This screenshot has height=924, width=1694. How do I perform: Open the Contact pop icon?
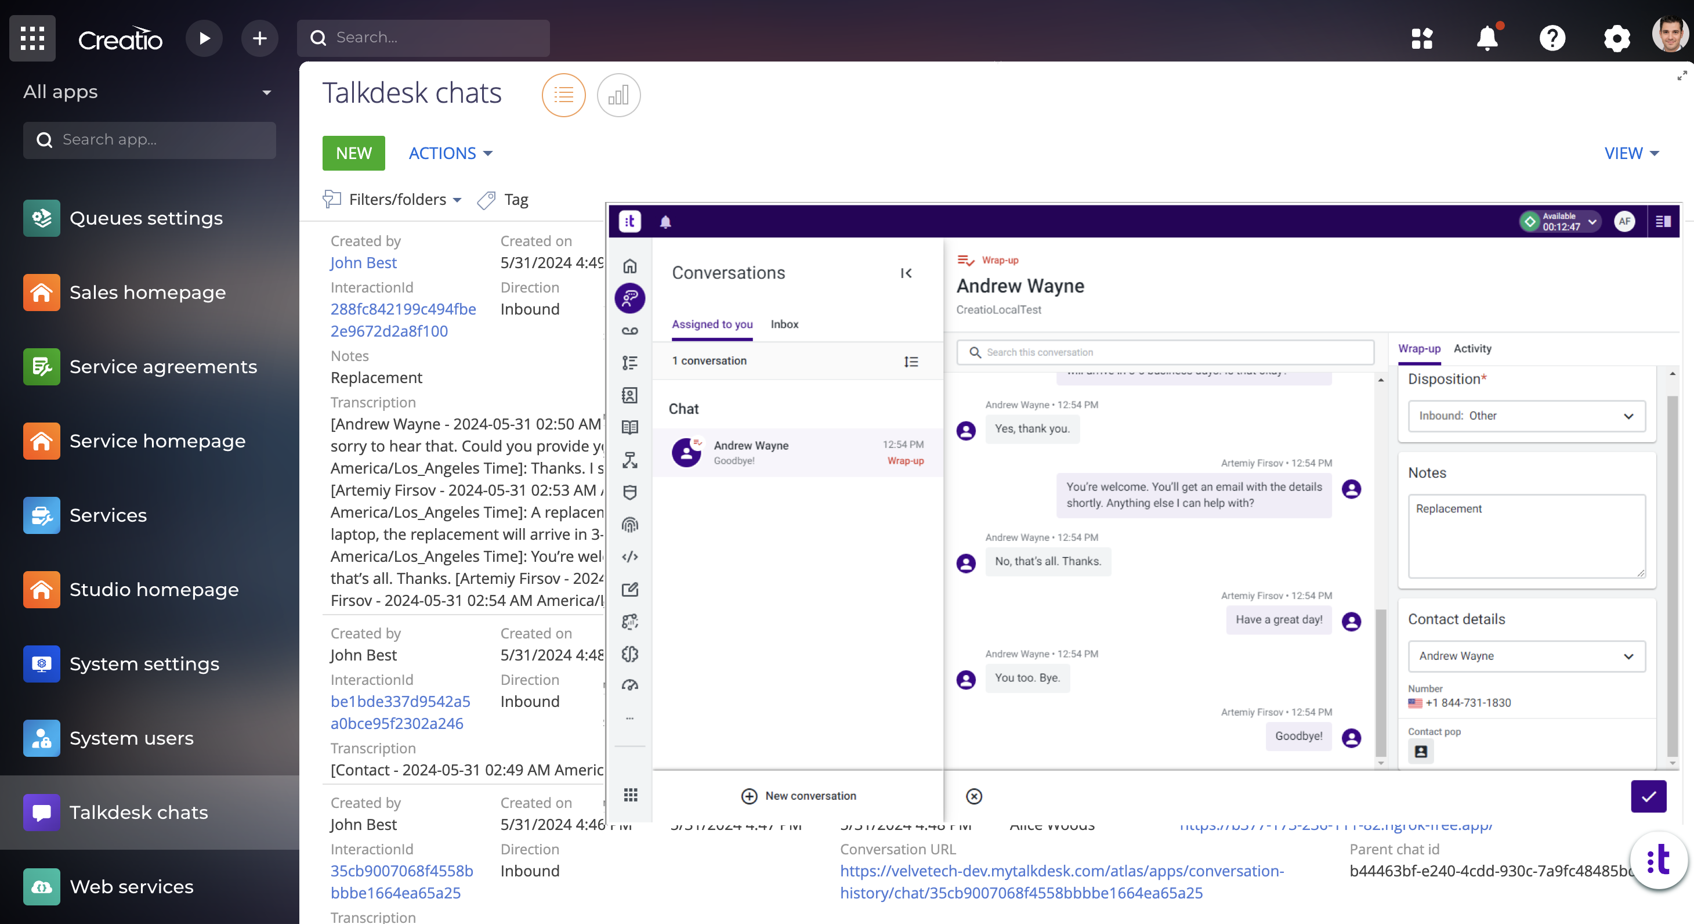pos(1420,752)
